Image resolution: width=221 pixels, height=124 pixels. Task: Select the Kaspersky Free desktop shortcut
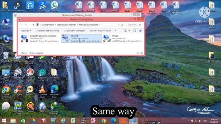[42, 75]
